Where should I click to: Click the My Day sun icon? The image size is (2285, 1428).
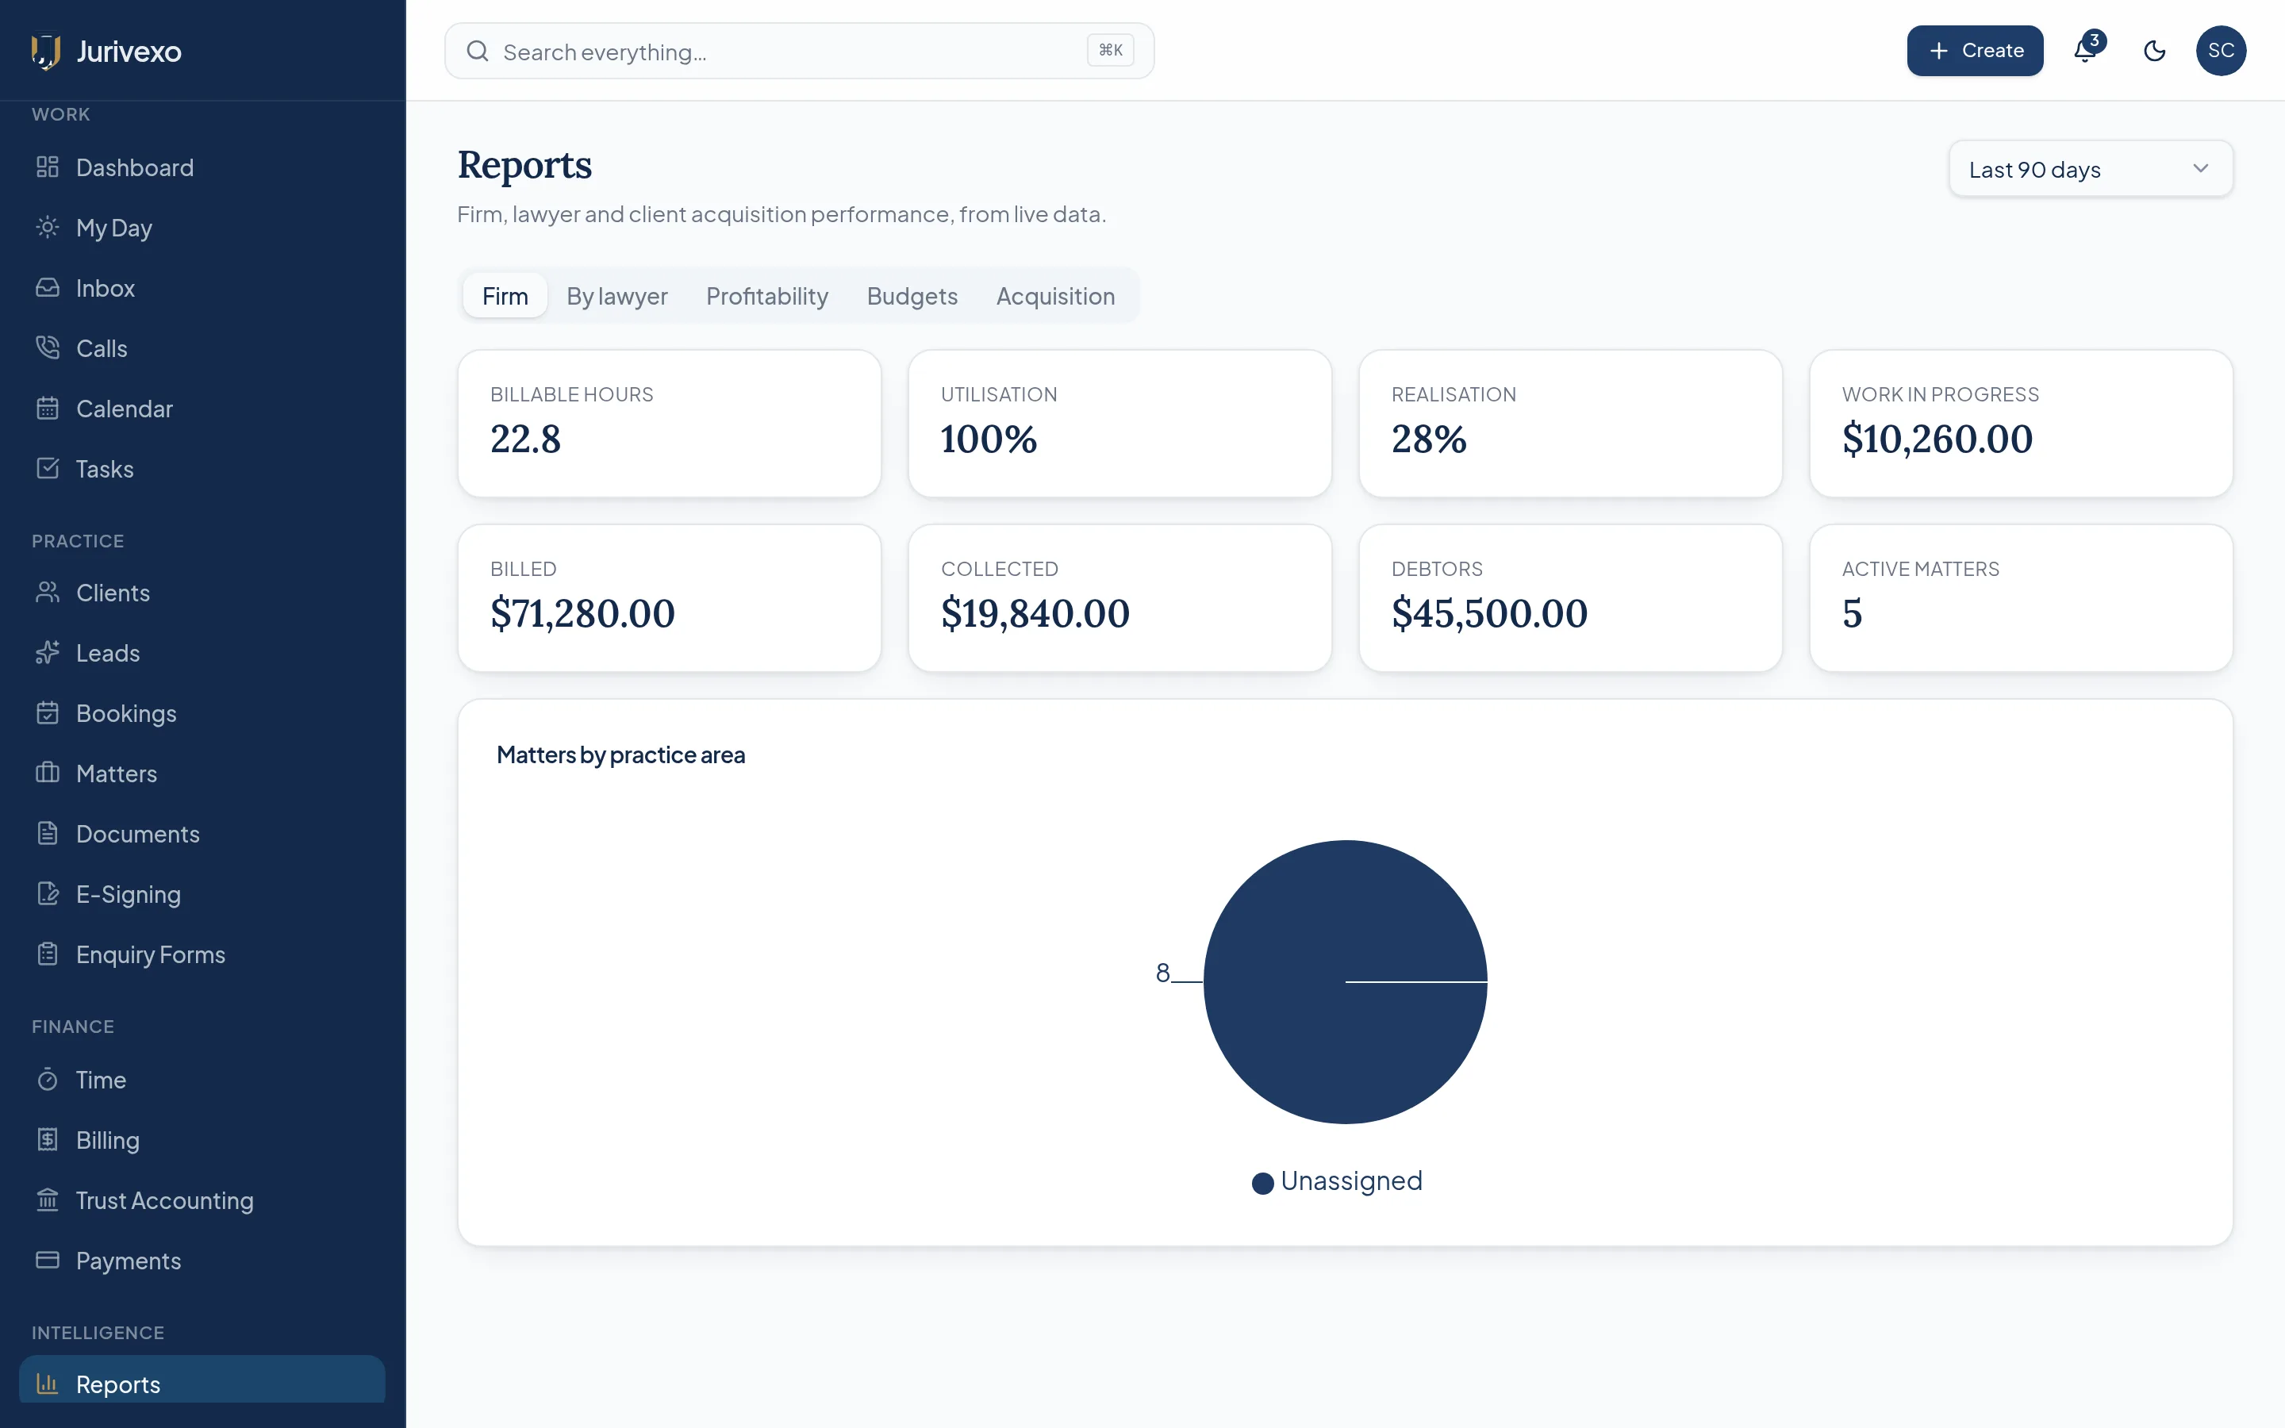click(48, 228)
